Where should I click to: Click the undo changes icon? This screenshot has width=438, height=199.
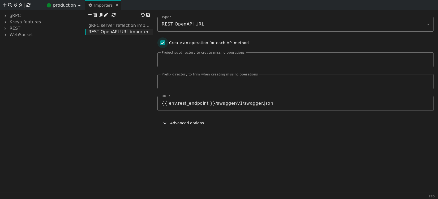point(143,15)
